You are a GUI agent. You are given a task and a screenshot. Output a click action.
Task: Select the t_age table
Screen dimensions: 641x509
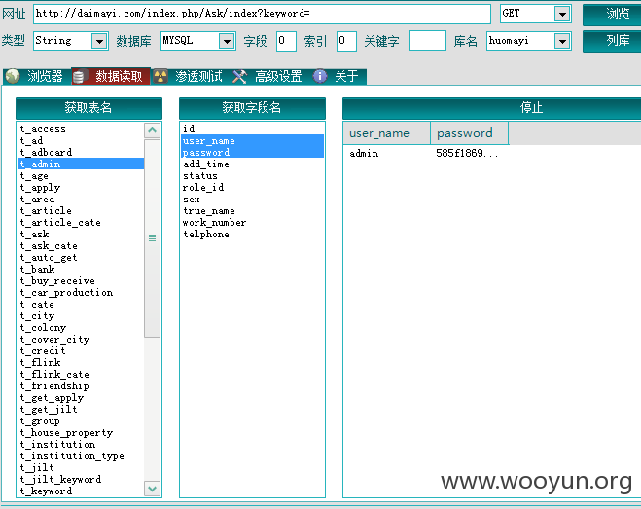pyautogui.click(x=81, y=176)
